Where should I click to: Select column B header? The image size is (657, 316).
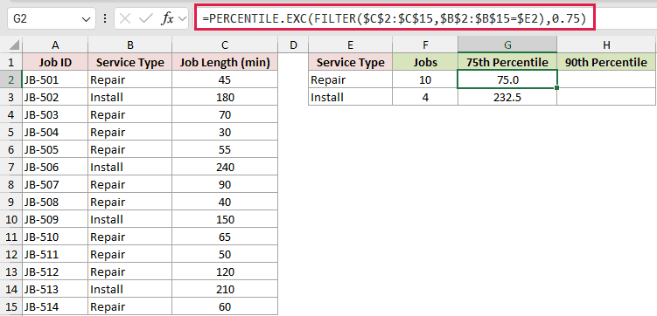pos(129,45)
